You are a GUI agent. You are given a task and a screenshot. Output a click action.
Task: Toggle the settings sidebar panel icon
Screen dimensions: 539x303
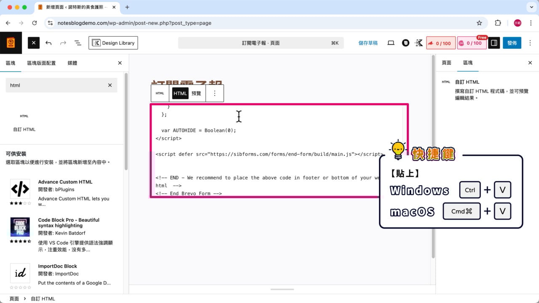494,43
